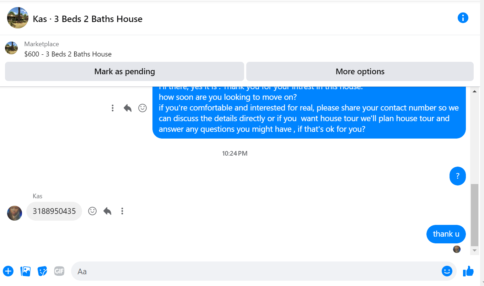Screen dimensions: 484x286
Task: Open the $600 3 Beds 2 Baths listing
Action: click(x=68, y=54)
